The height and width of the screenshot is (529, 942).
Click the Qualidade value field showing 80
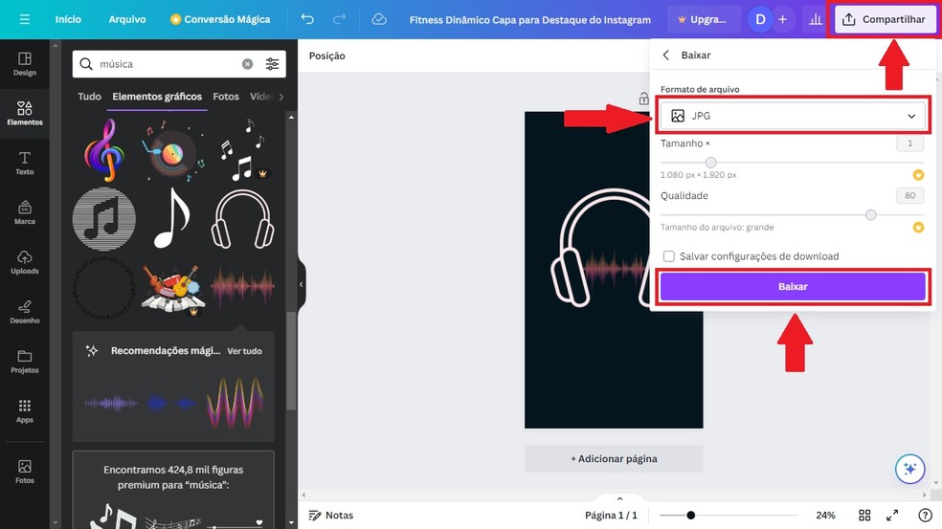[x=909, y=195]
